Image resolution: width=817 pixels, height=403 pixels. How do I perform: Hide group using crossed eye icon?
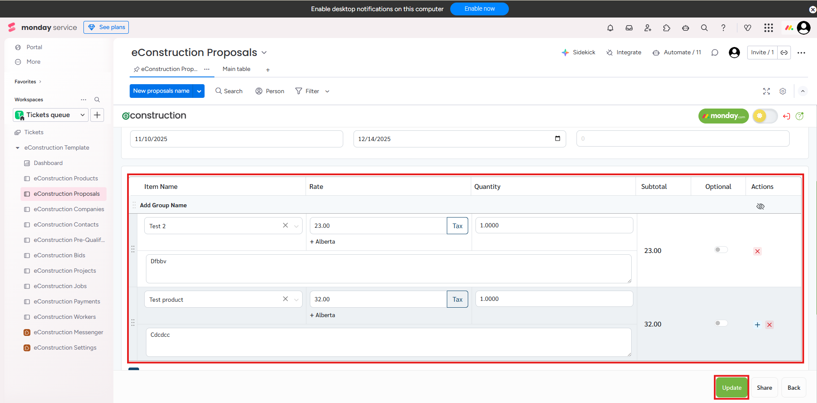point(760,206)
